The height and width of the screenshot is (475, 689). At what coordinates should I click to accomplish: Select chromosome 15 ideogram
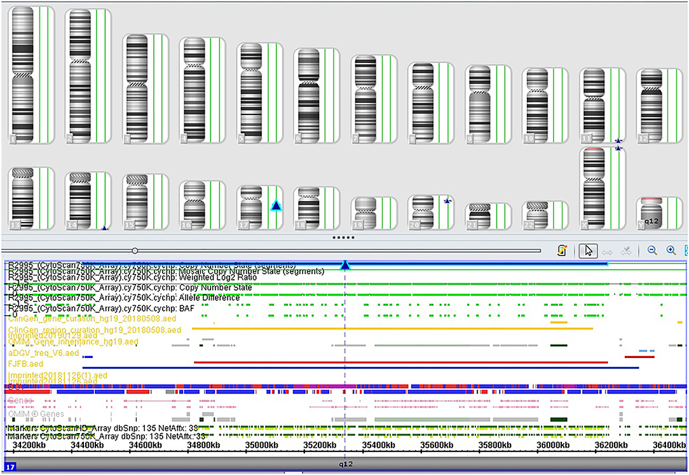point(137,202)
